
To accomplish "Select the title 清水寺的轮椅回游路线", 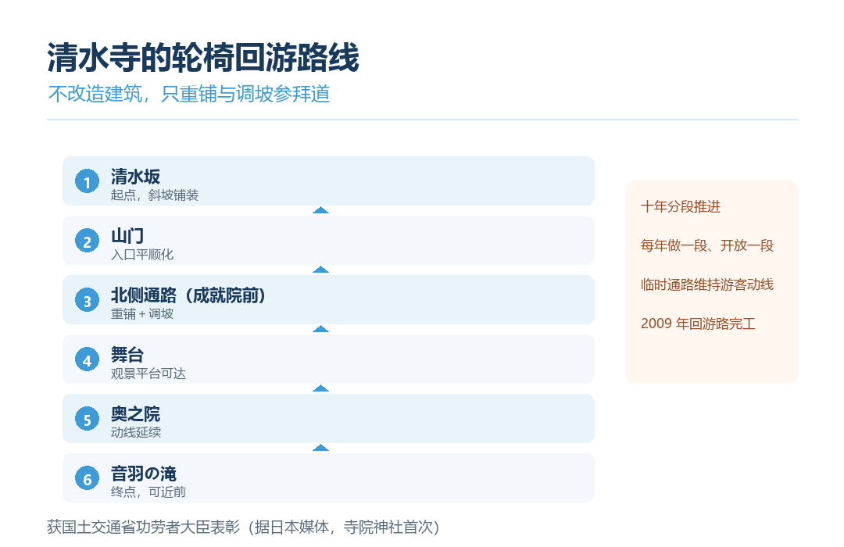I will coord(203,58).
